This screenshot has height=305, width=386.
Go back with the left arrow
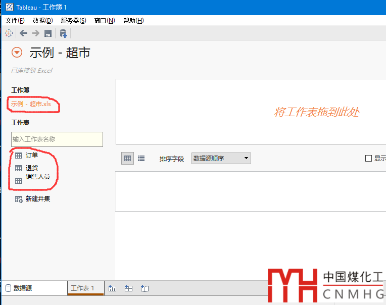coord(23,33)
